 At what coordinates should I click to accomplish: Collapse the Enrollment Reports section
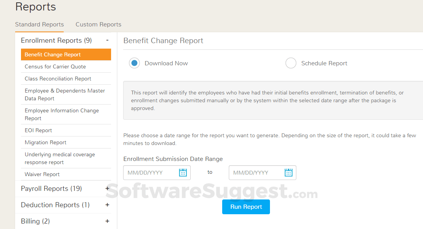[107, 40]
